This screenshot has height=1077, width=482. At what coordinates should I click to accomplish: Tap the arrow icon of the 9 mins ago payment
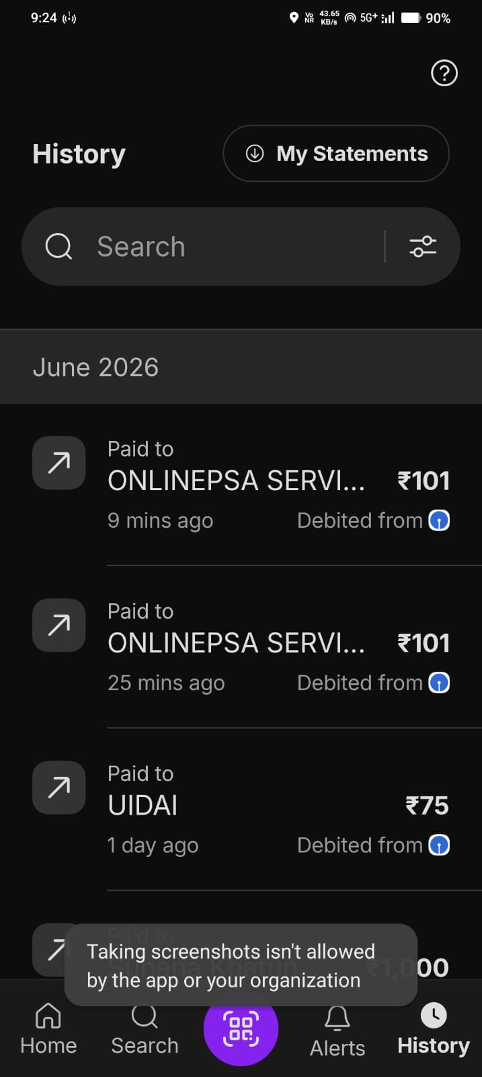tap(59, 463)
